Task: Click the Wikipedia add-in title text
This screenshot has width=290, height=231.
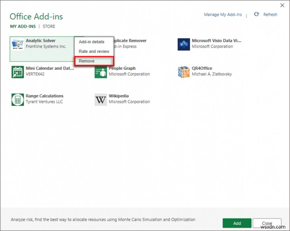Action: 119,96
